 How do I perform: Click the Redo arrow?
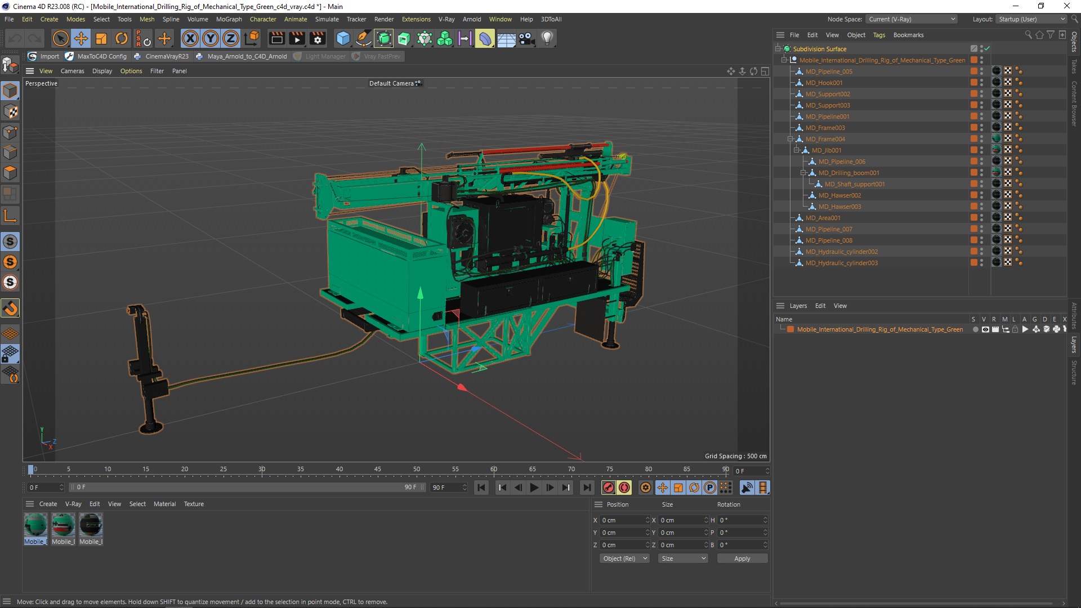coord(35,38)
